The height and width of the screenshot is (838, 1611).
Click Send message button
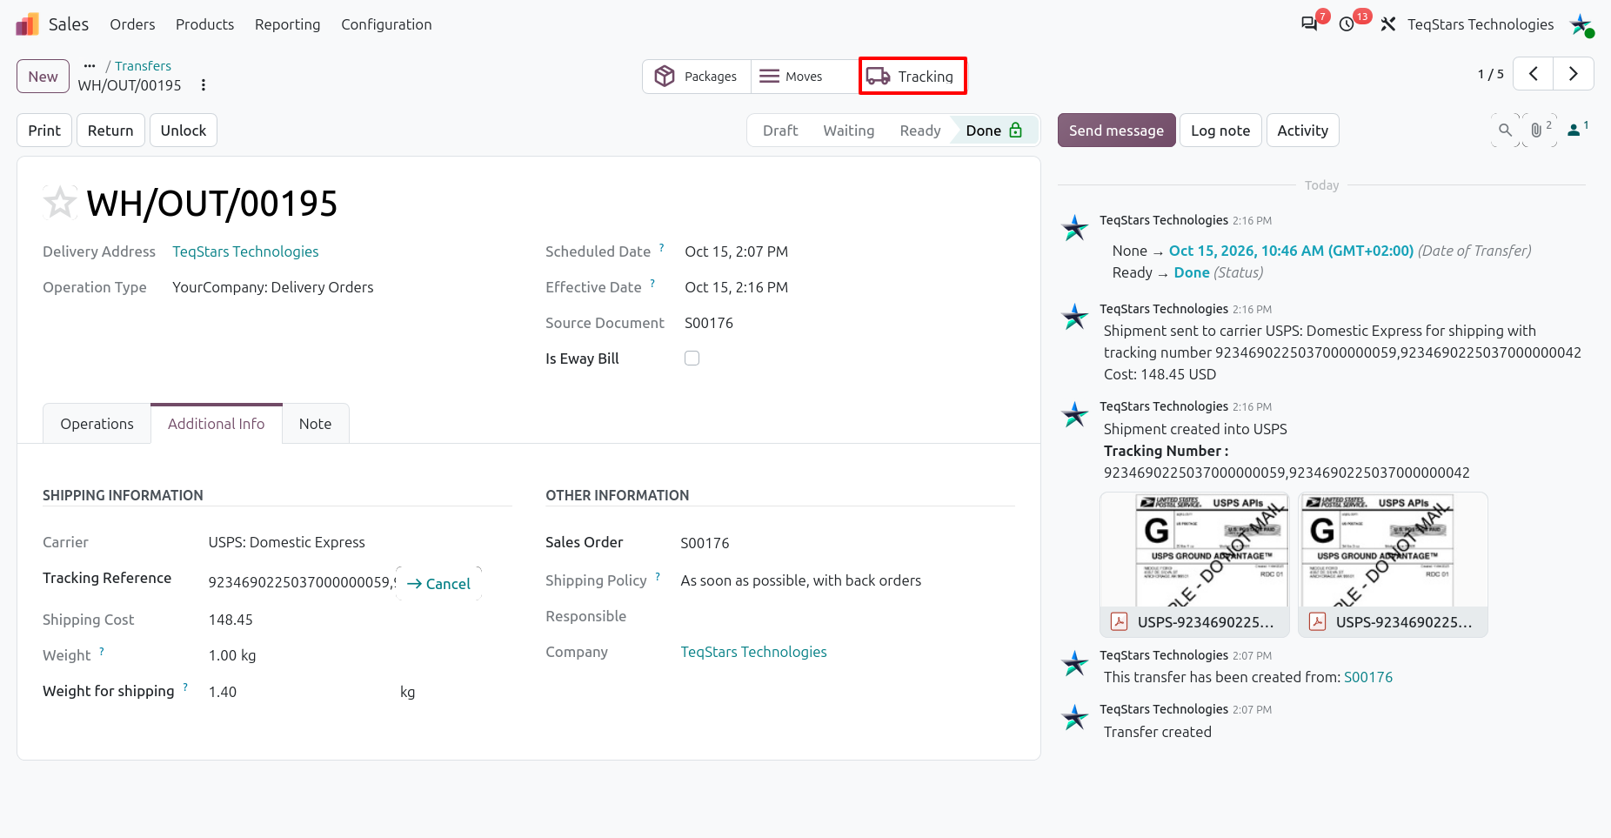1116,131
